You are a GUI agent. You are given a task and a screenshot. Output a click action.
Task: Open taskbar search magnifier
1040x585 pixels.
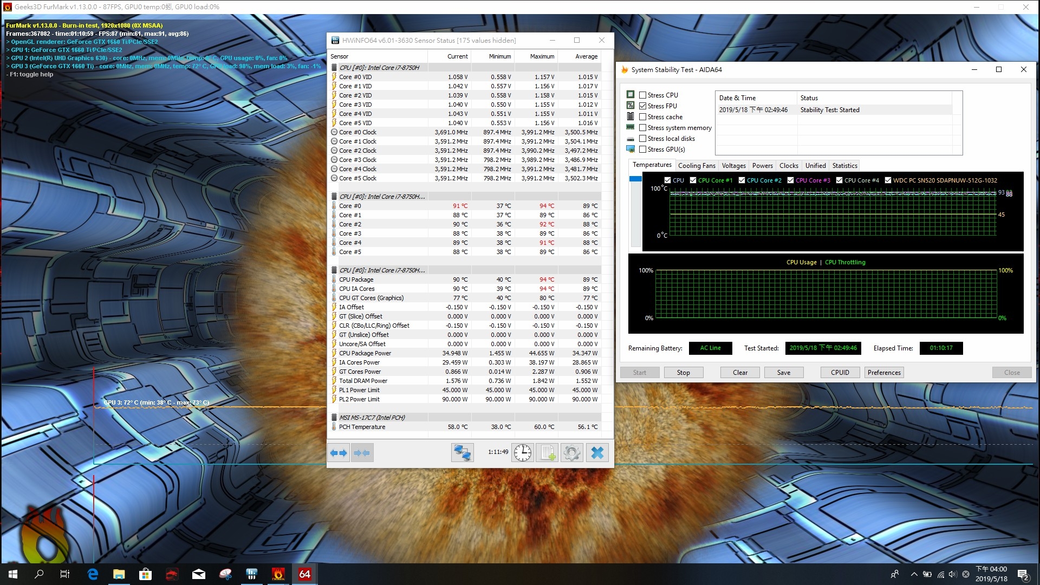click(39, 574)
